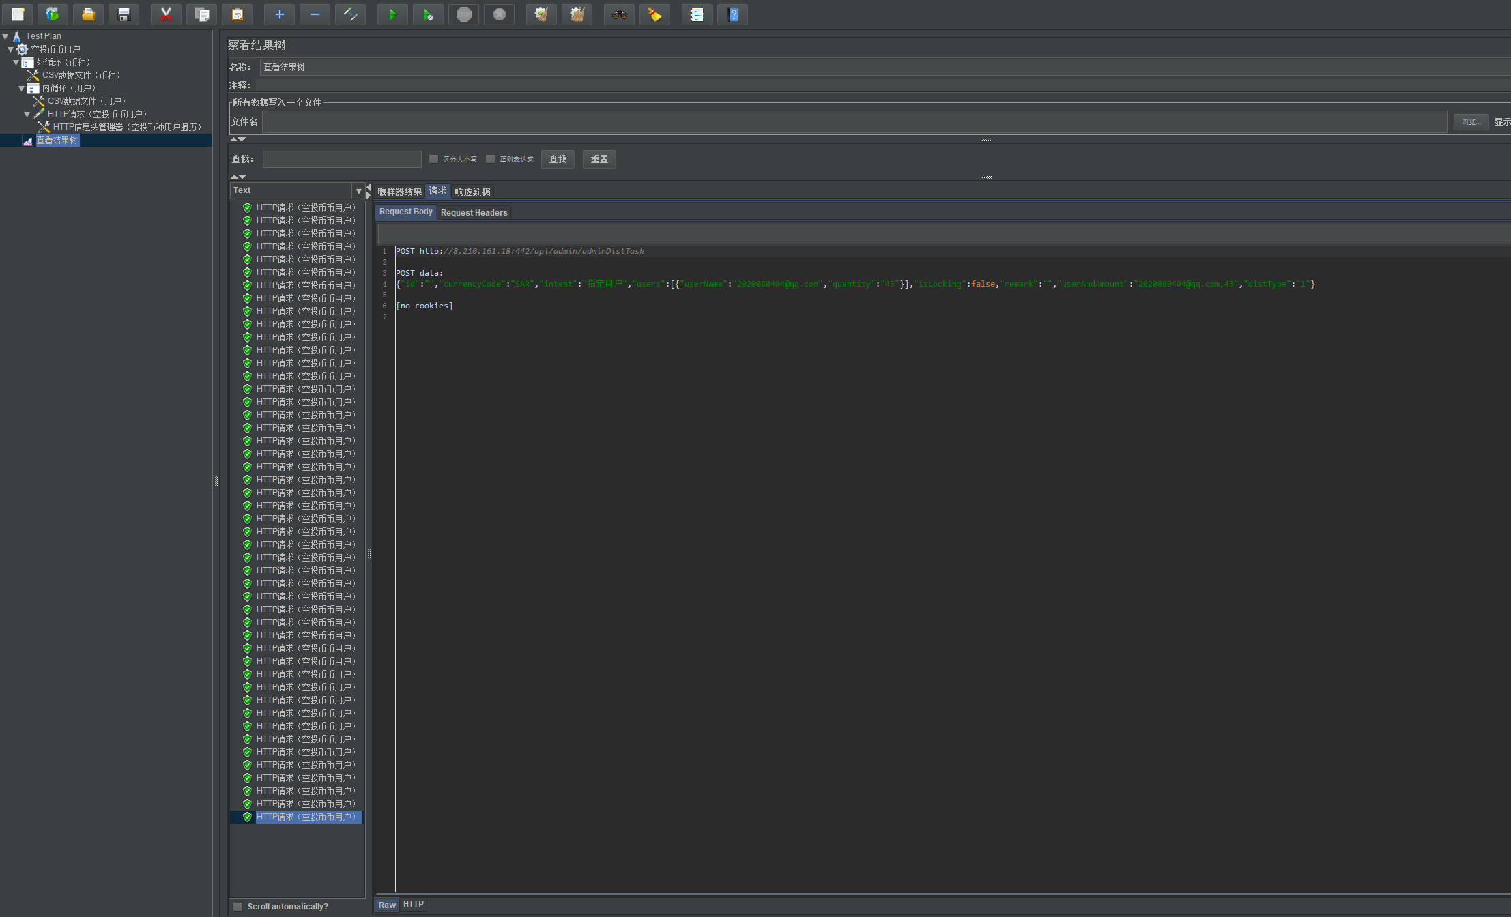This screenshot has height=917, width=1511.
Task: Select the 查看结果树 listener in tree
Action: [x=57, y=140]
